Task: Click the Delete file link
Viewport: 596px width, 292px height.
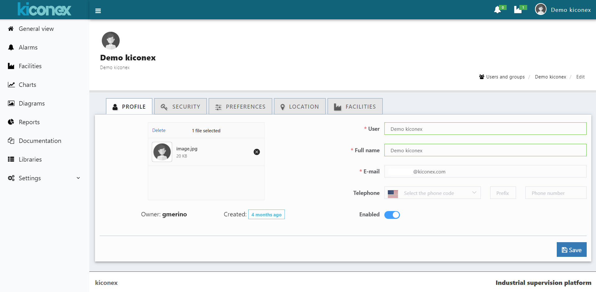Action: click(x=159, y=130)
